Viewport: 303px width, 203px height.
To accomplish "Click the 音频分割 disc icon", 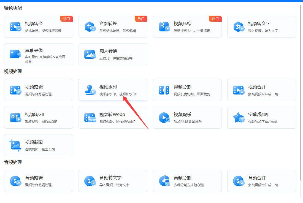I will pyautogui.click(x=164, y=181).
